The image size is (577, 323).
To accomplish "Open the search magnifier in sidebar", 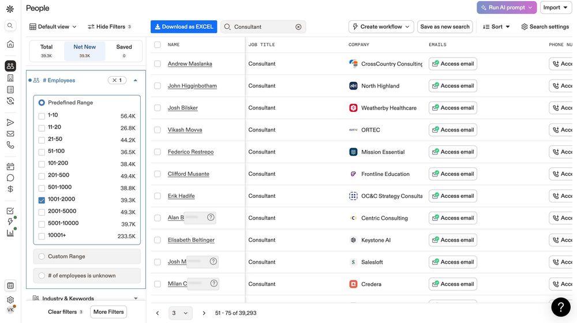I will click(10, 25).
